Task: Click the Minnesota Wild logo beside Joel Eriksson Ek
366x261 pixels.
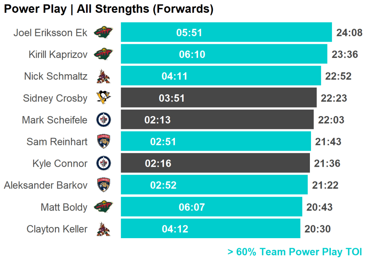Action: point(103,32)
